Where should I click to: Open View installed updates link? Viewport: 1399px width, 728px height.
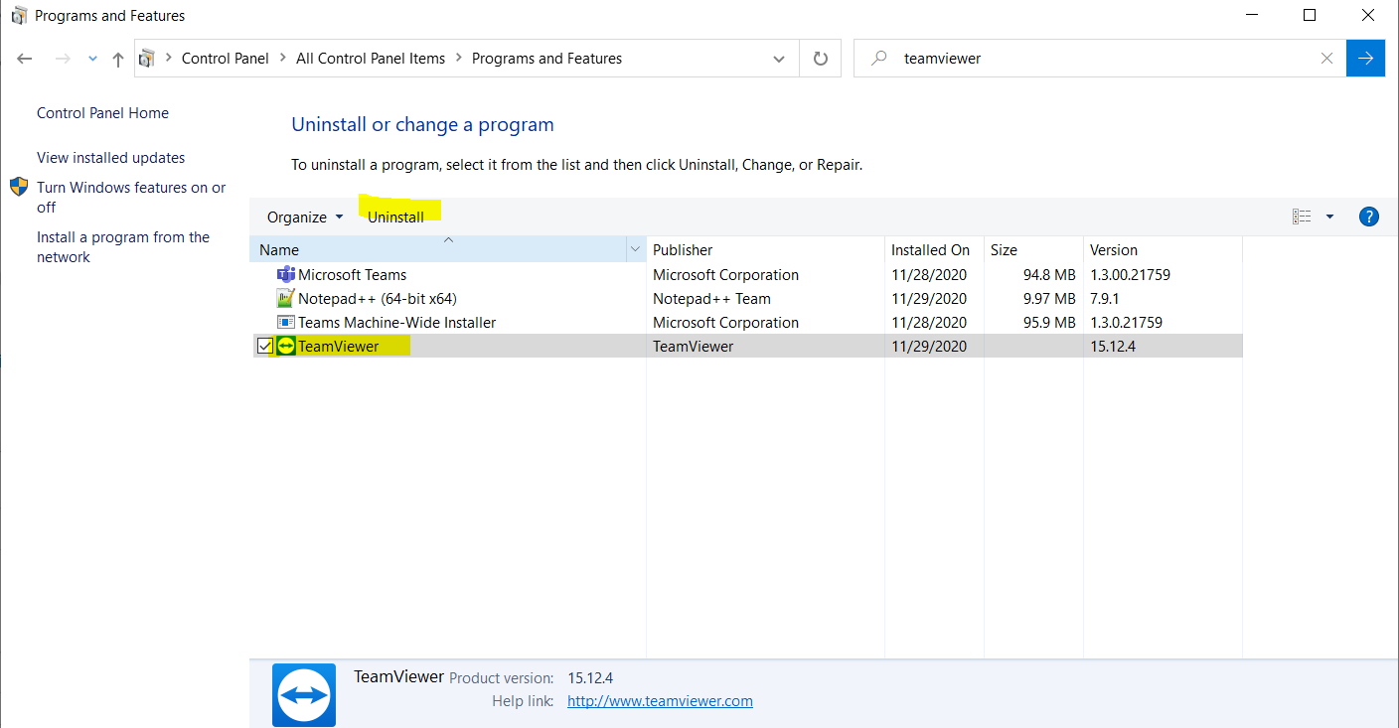(110, 158)
